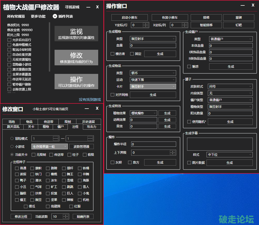
Task: Toggle the 自动收集资源 checkbox
Action: 9,55
